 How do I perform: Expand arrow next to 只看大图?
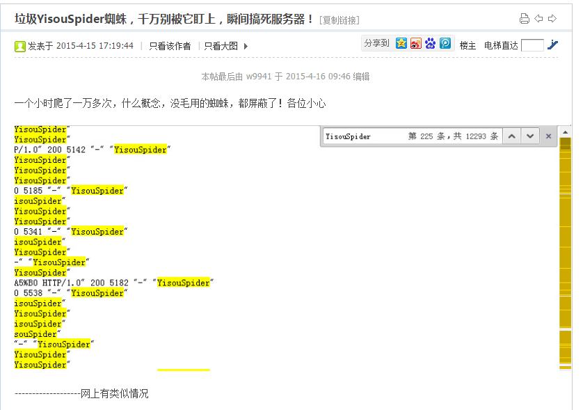[246, 47]
